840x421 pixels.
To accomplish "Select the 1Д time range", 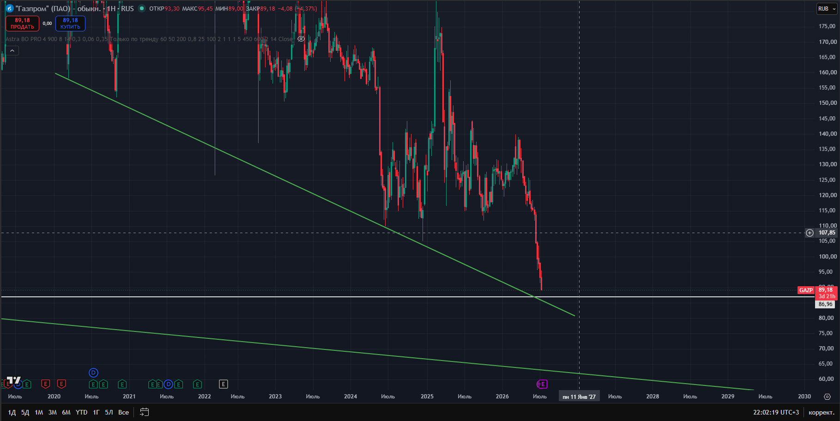I will pyautogui.click(x=12, y=412).
